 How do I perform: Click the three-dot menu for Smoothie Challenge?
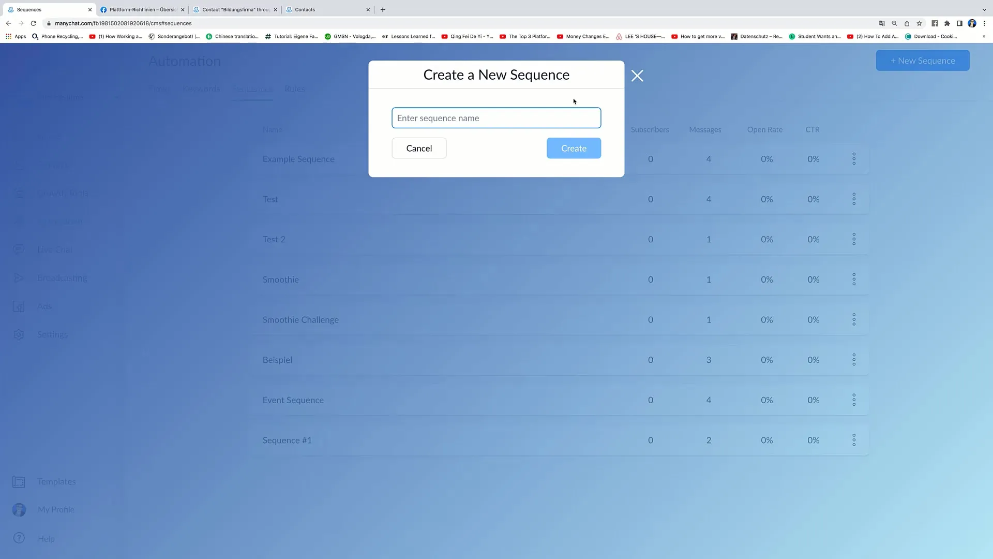tap(854, 319)
